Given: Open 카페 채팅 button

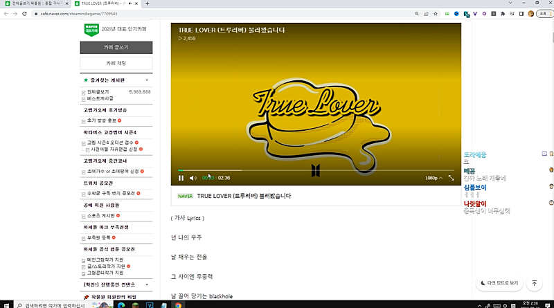Looking at the screenshot, I should (x=116, y=63).
